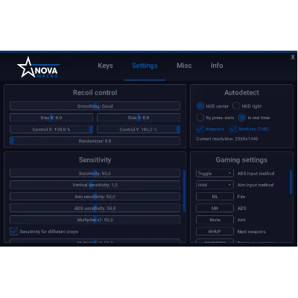Select the HUD center radio option

(200, 106)
